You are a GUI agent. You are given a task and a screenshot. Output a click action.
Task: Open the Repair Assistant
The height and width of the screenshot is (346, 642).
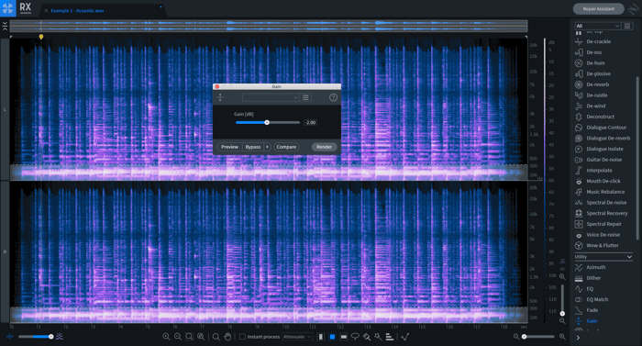[598, 8]
